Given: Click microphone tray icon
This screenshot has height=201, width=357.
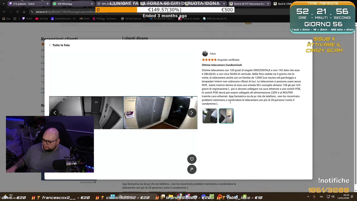Looking at the screenshot, I should tap(314, 197).
